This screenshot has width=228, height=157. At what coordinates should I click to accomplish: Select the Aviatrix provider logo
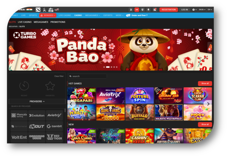[x=54, y=116]
